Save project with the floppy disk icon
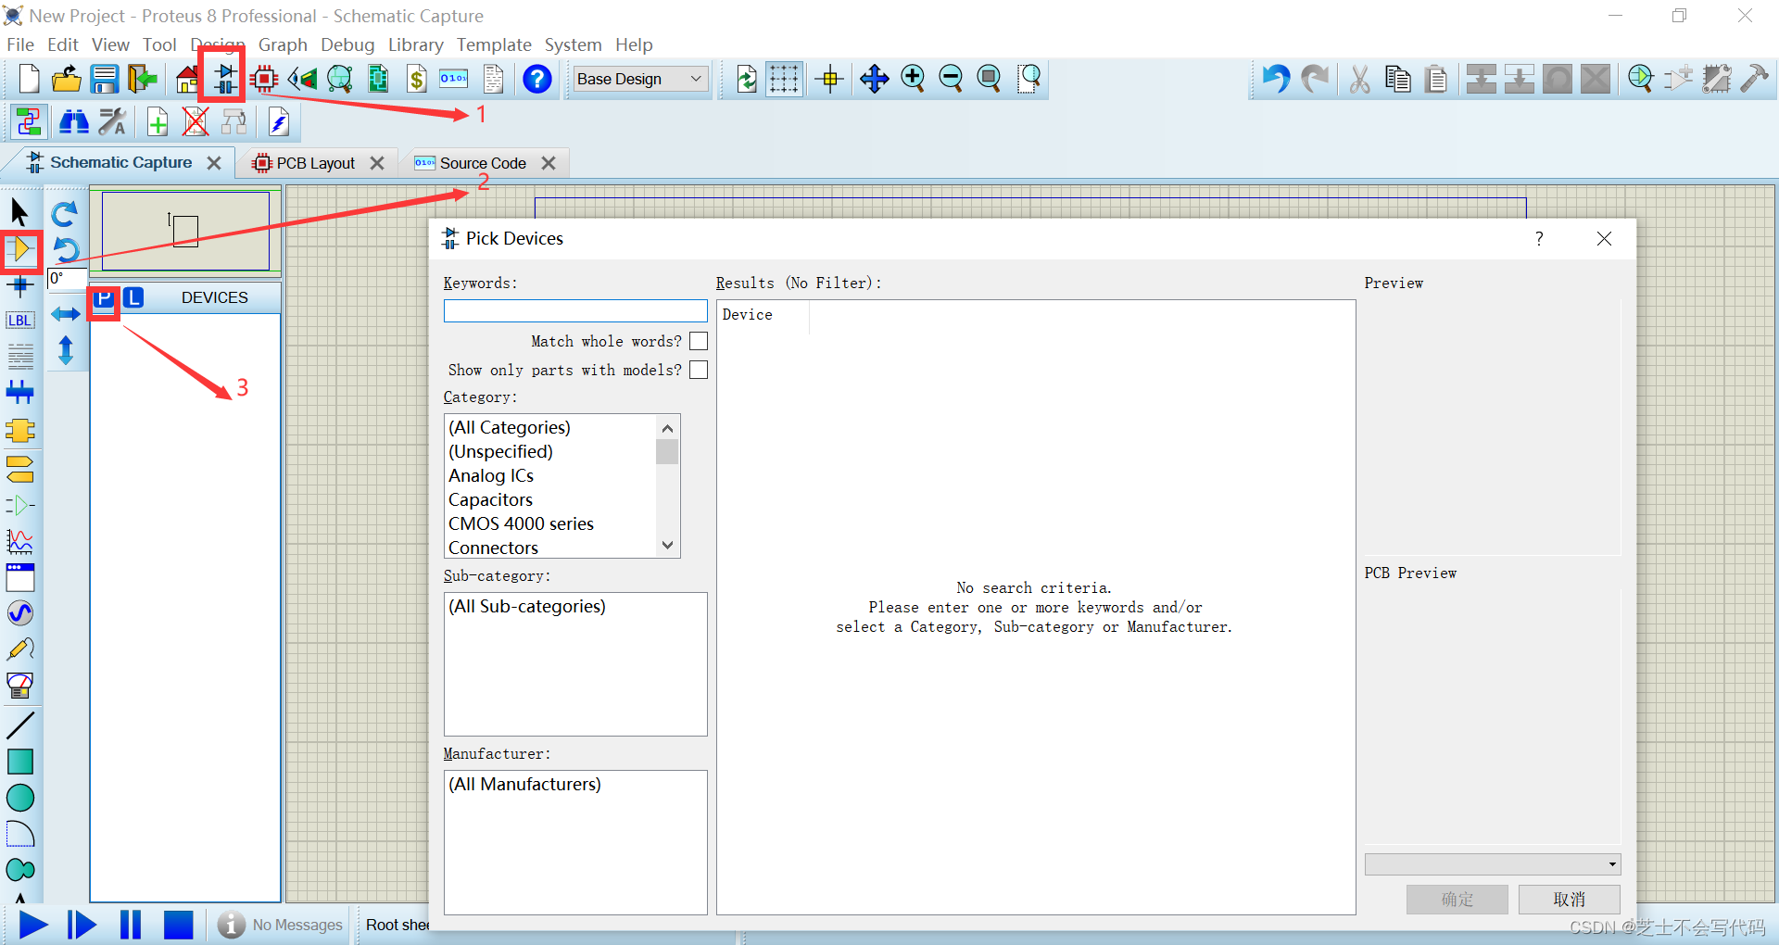 click(104, 79)
